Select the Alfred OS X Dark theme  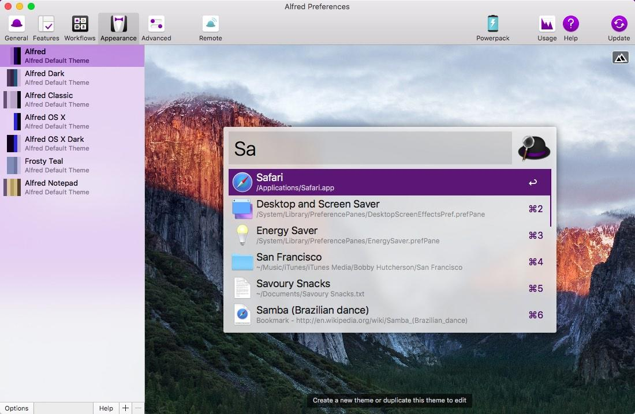pyautogui.click(x=72, y=143)
